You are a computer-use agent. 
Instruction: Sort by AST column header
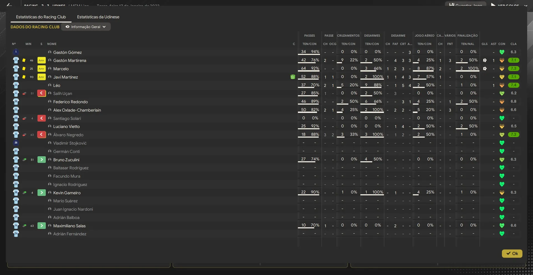click(494, 44)
